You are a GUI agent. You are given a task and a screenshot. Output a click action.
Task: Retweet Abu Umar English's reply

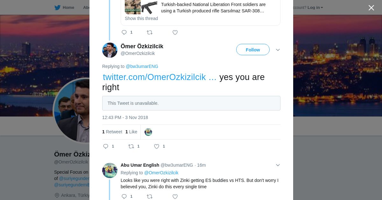[x=150, y=197]
